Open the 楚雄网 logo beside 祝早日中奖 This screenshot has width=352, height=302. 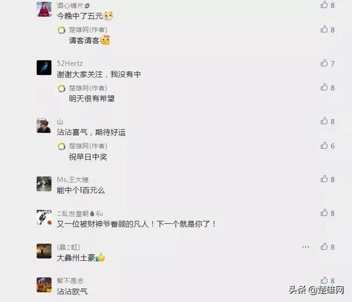click(x=62, y=146)
